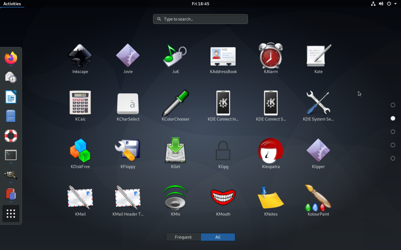Launch the KAlarm app
The image size is (401, 250).
[271, 59]
